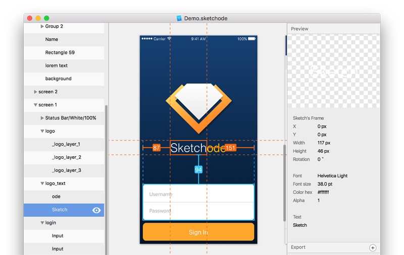Click the 87 left distance label
This screenshot has width=404, height=255.
point(157,148)
